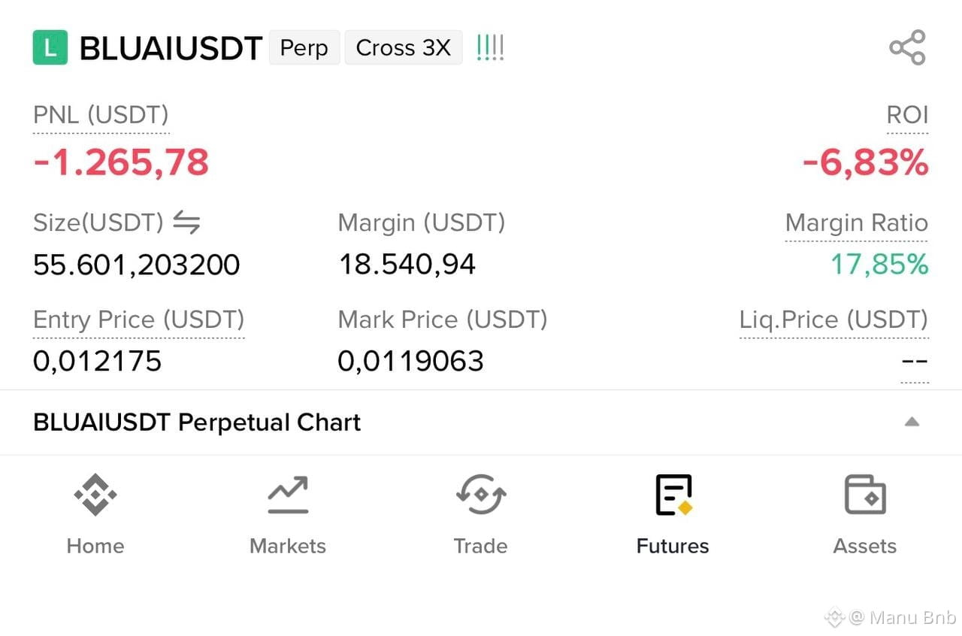Open the Home tab icon
Screen dimensions: 962x636
pyautogui.click(x=95, y=495)
